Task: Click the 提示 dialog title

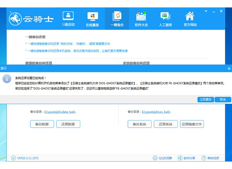Action: click(4, 68)
